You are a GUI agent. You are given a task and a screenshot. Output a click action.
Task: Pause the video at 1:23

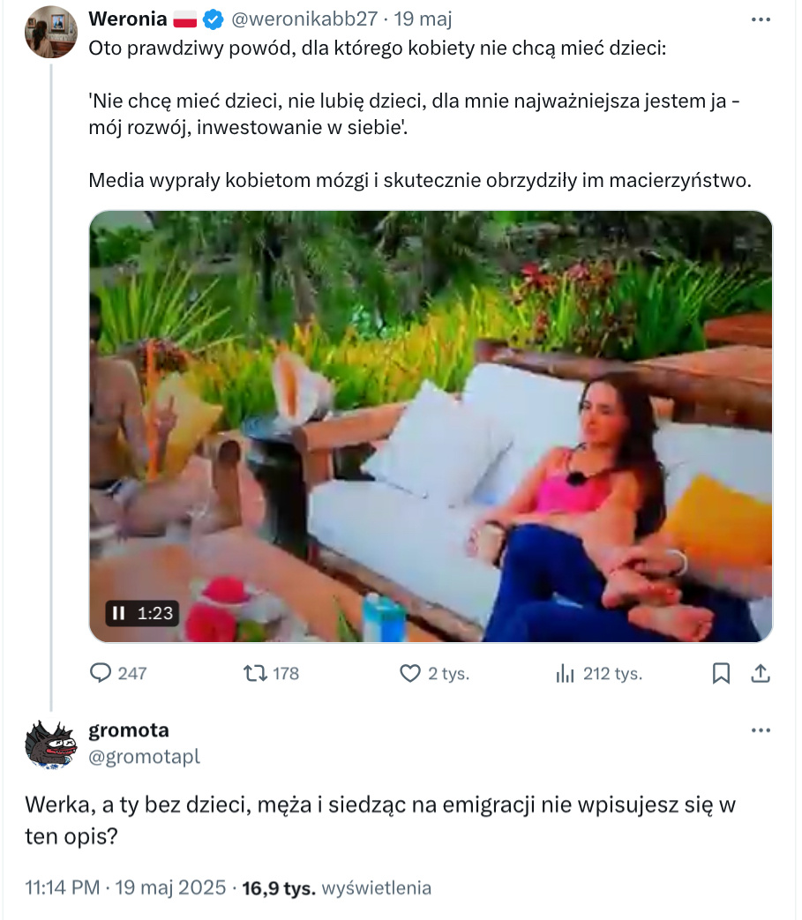118,612
